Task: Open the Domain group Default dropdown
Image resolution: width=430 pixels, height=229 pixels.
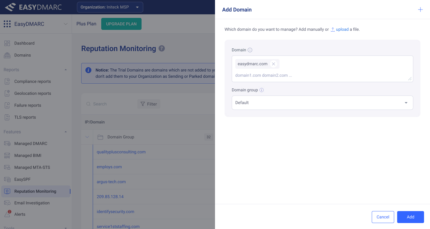Action: 322,103
